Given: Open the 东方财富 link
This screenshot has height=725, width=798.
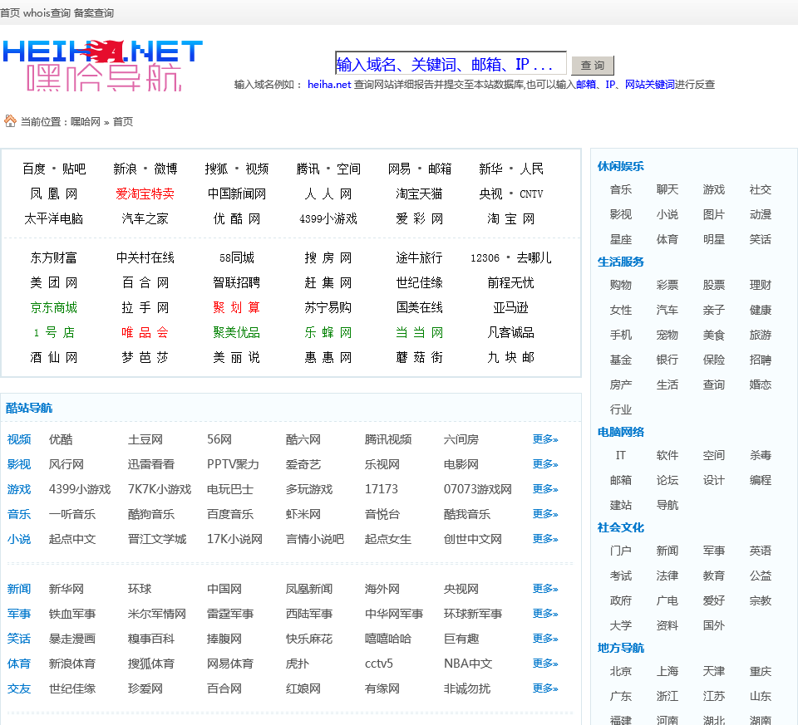Looking at the screenshot, I should (x=53, y=257).
